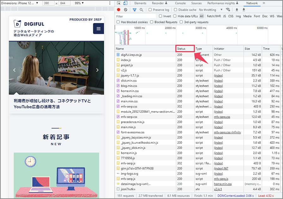
Task: Enable the Preserve log checkbox
Action: pos(151,10)
